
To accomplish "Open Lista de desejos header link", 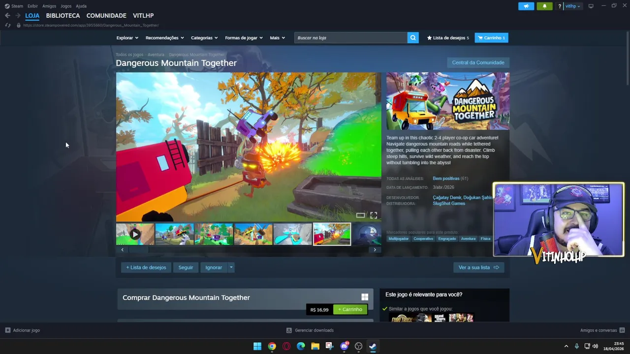I will [x=448, y=38].
